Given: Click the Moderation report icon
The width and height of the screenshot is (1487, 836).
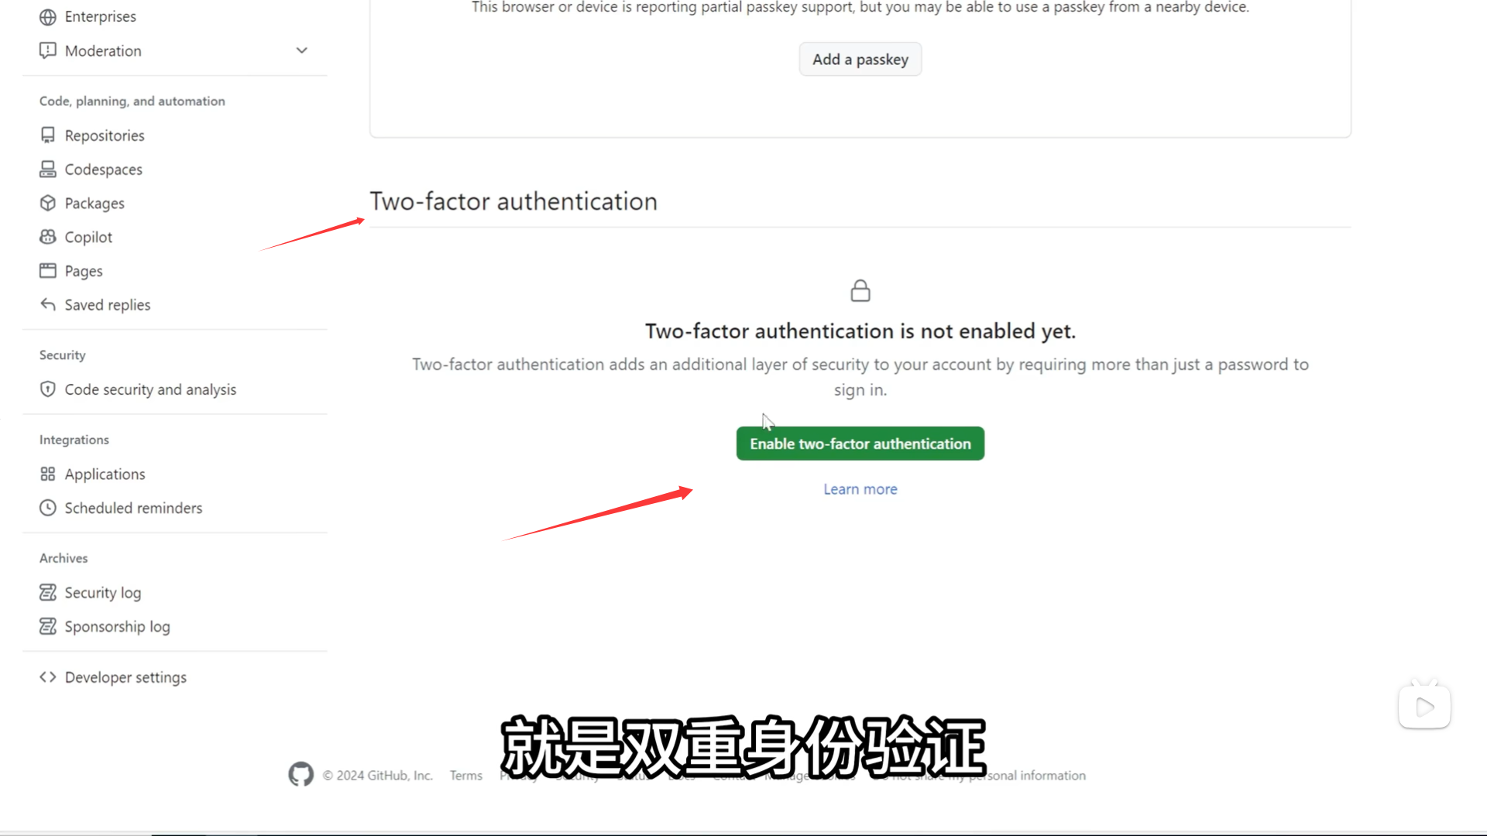Looking at the screenshot, I should 48,50.
